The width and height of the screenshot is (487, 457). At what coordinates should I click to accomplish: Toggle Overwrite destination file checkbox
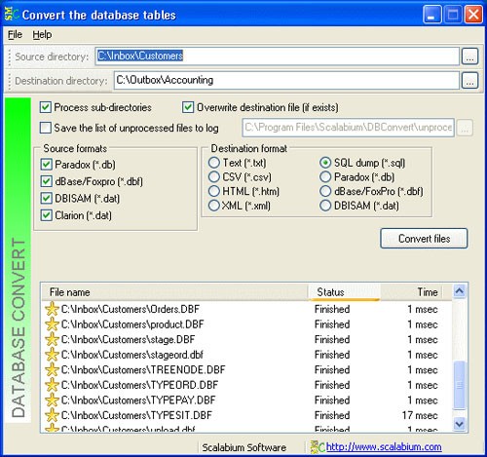click(x=188, y=107)
